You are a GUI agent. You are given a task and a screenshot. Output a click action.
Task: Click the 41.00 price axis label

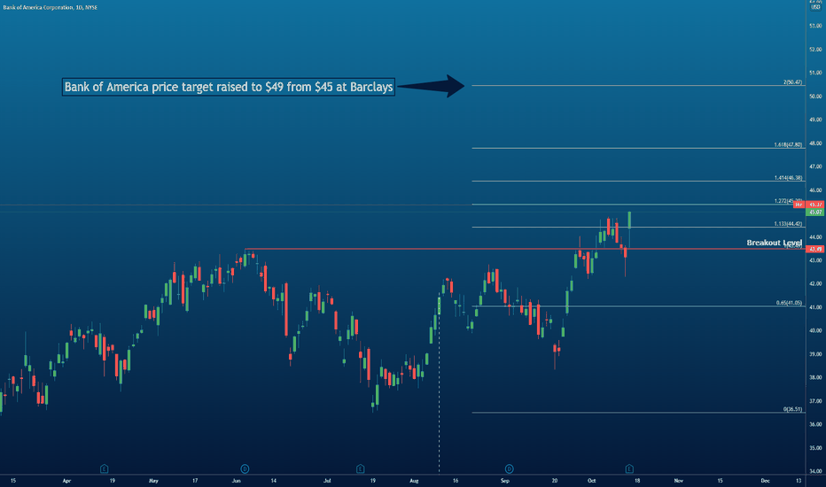(815, 307)
